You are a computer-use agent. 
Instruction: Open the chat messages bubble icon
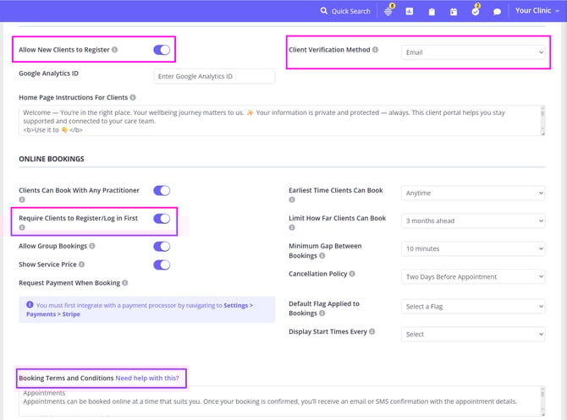[498, 12]
